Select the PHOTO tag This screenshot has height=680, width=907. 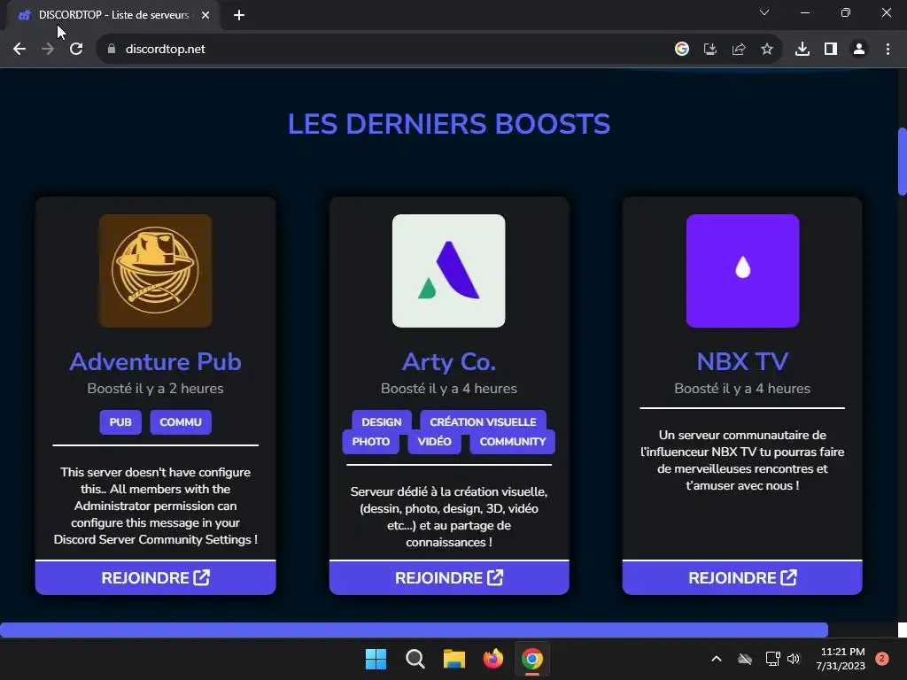371,442
